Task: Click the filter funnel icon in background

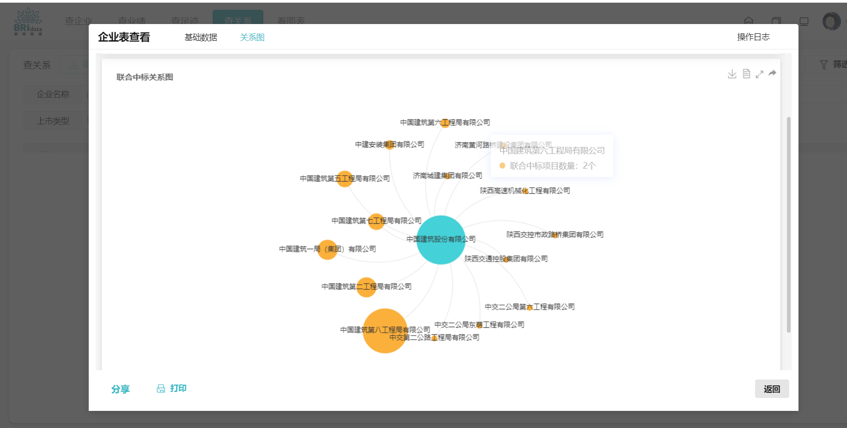Action: tap(823, 65)
